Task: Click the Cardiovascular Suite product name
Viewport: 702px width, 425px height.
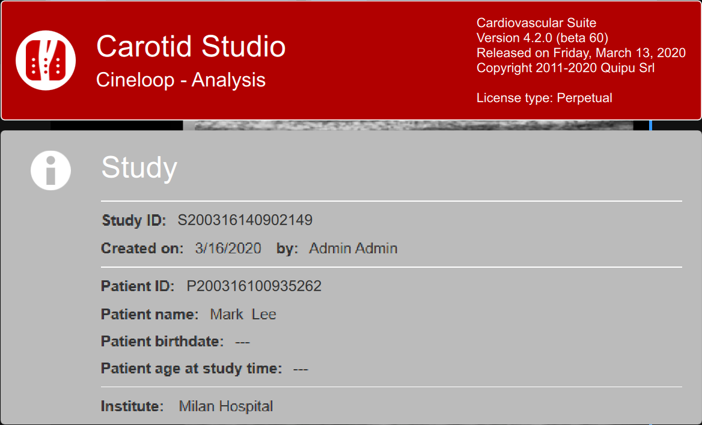Action: [536, 23]
